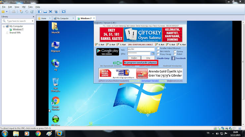Switch to the My Computer tab
Image resolution: width=245 pixels, height=137 pixels.
(63, 18)
